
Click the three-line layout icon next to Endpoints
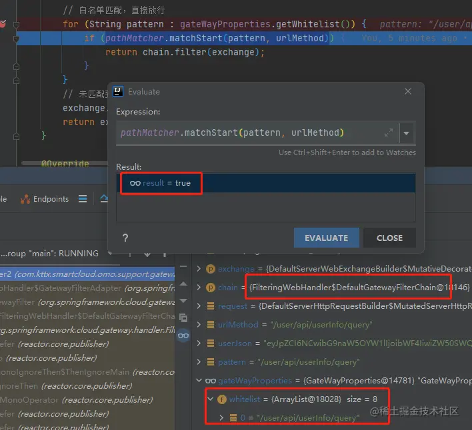click(x=83, y=198)
